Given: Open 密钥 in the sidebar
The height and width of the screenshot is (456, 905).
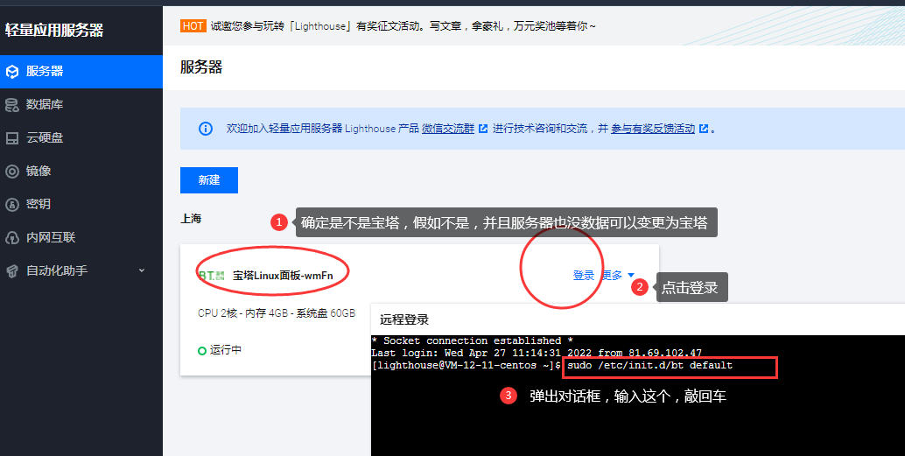Looking at the screenshot, I should coord(81,204).
